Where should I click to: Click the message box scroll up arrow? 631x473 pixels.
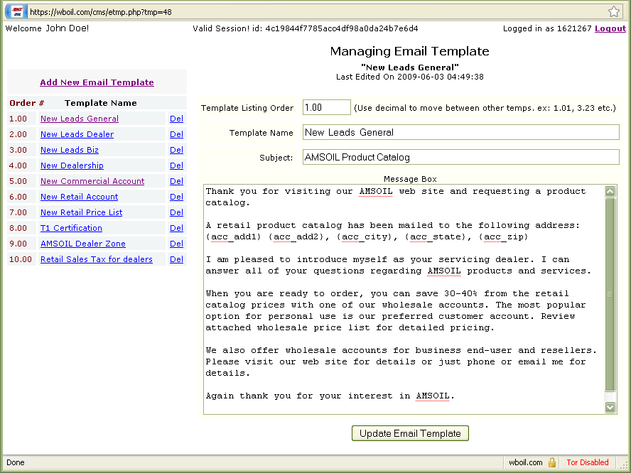click(x=610, y=192)
